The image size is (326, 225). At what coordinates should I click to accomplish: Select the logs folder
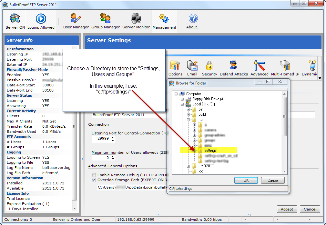pyautogui.click(x=201, y=171)
